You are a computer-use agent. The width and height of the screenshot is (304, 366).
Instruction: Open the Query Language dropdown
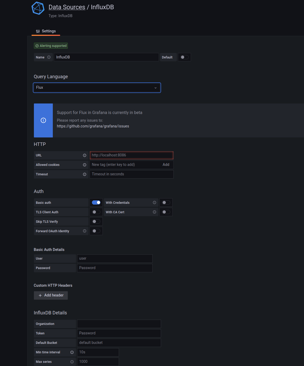[x=97, y=88]
